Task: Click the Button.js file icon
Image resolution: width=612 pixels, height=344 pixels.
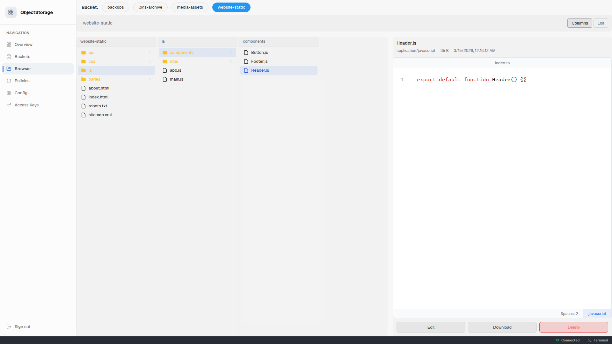Action: 246,53
